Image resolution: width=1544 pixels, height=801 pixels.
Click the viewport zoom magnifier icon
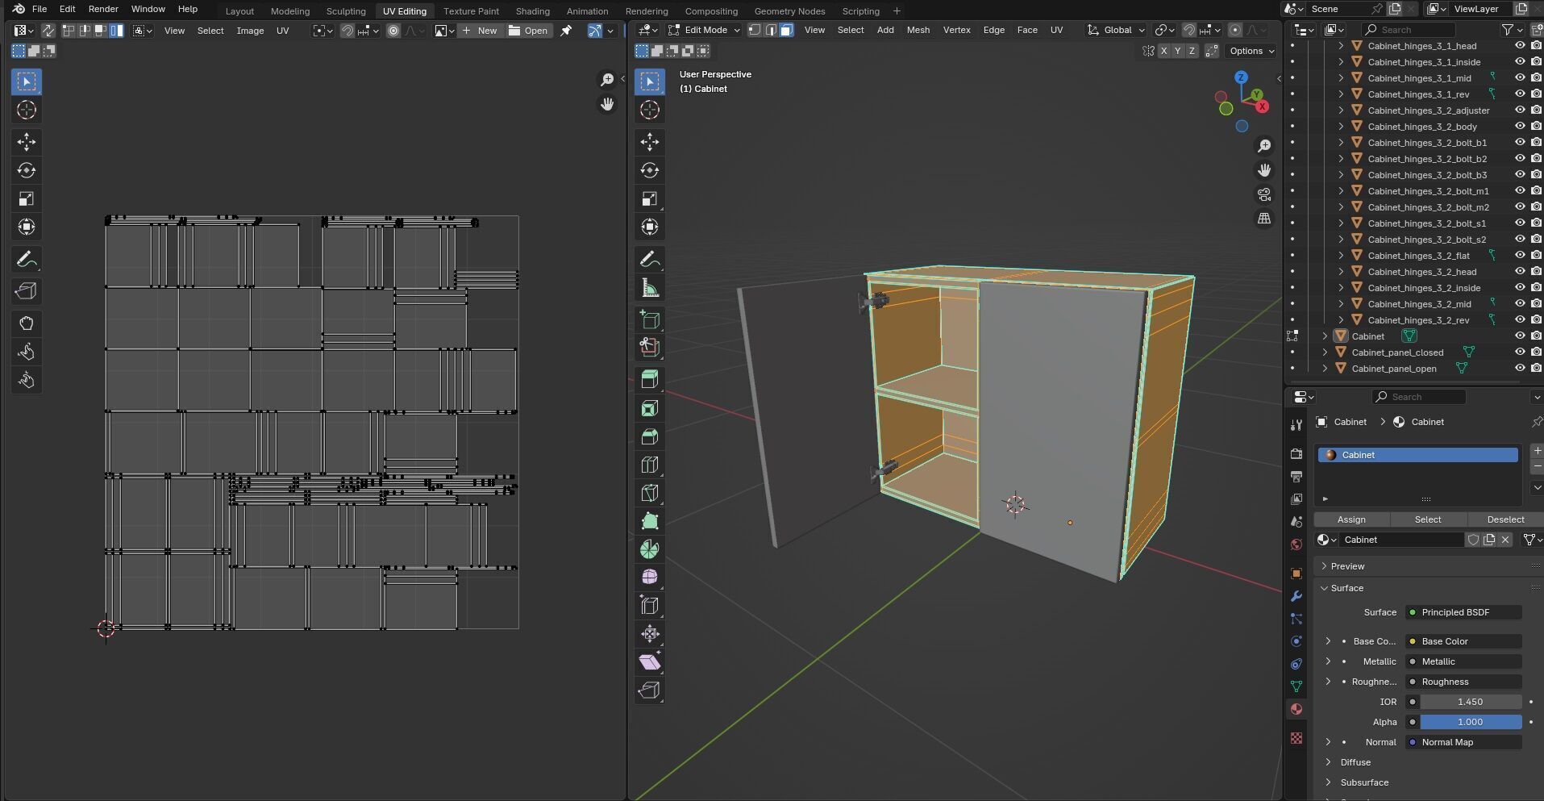[1264, 146]
